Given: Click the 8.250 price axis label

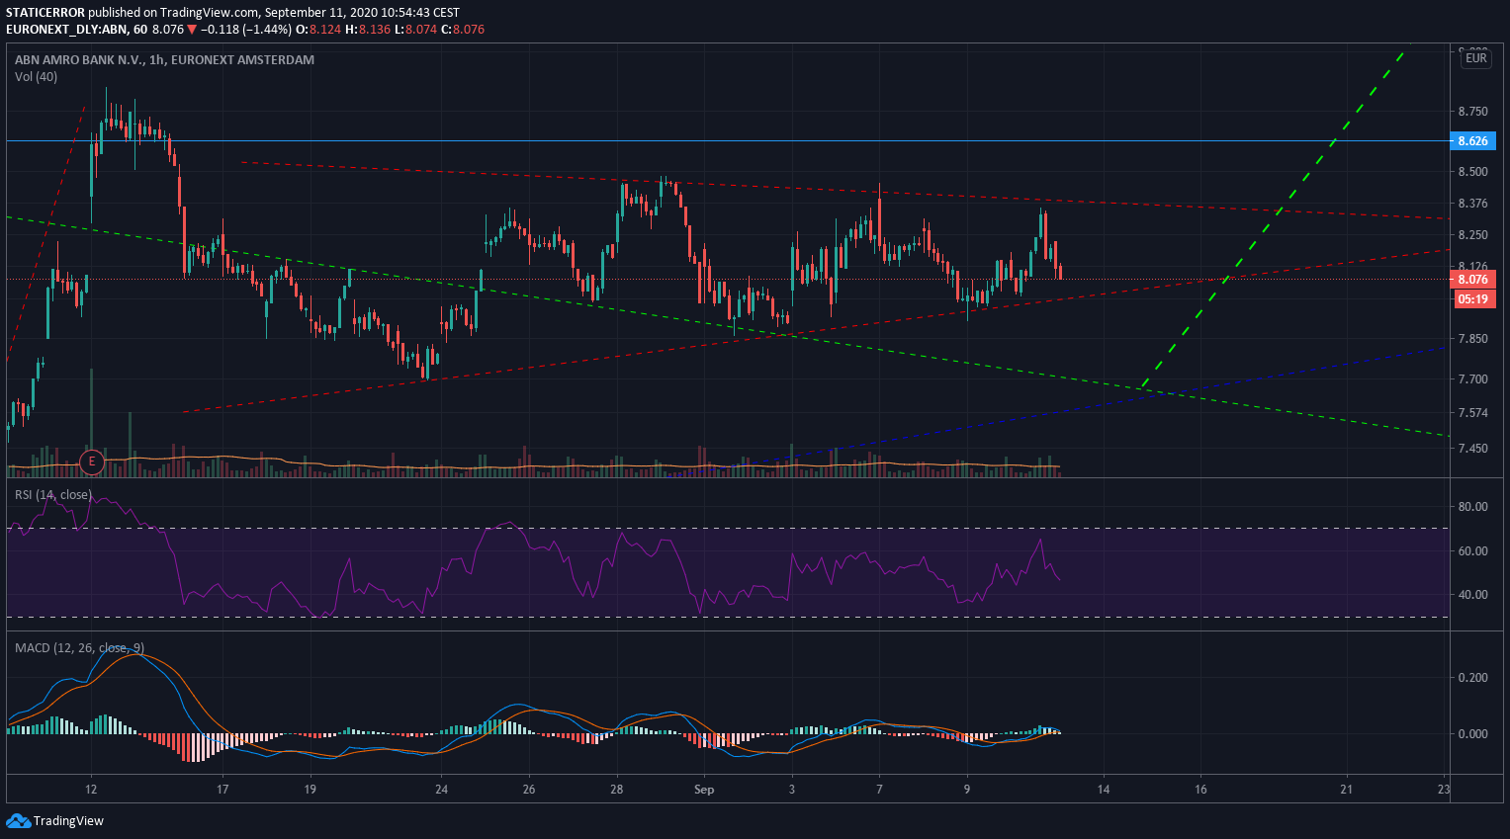Looking at the screenshot, I should 1472,235.
